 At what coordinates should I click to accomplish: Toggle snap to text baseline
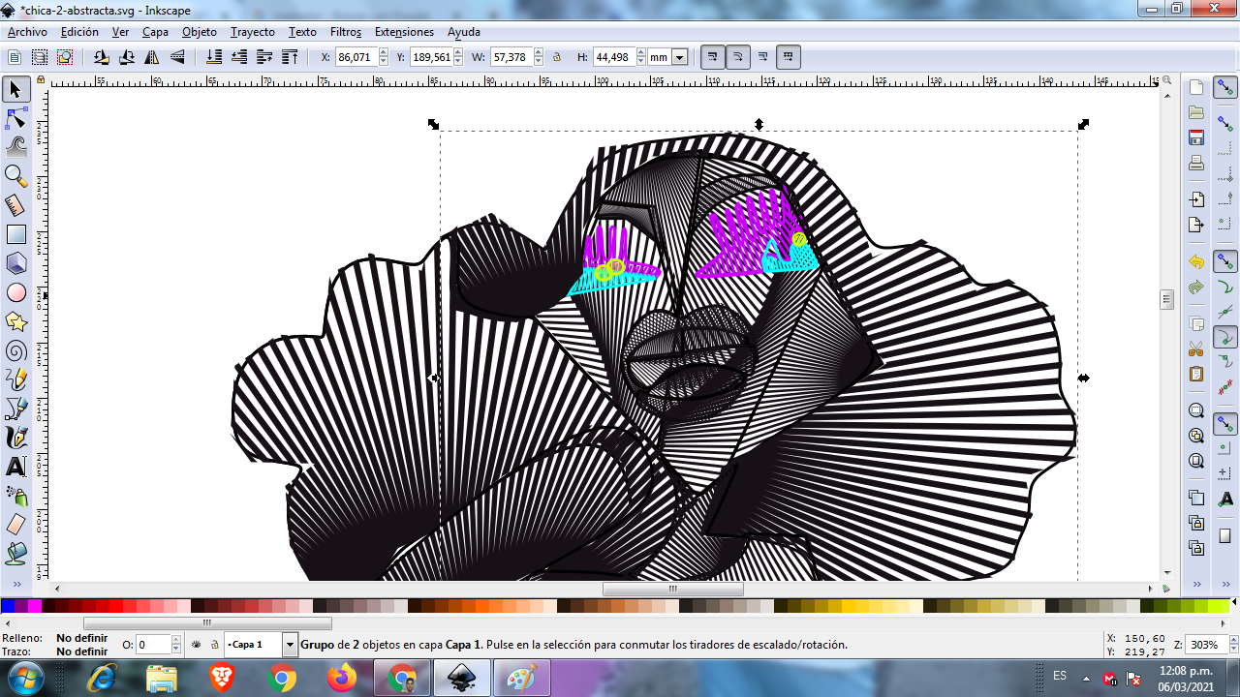click(x=1225, y=499)
